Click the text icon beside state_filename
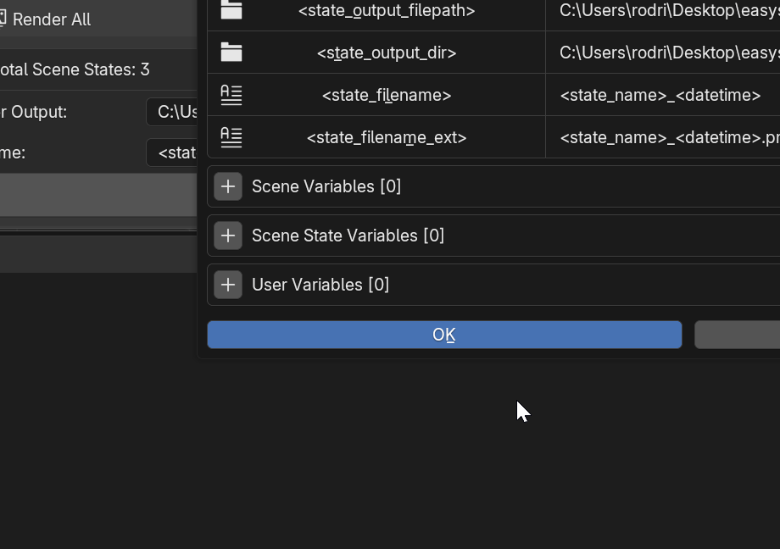The width and height of the screenshot is (780, 549). pos(231,95)
